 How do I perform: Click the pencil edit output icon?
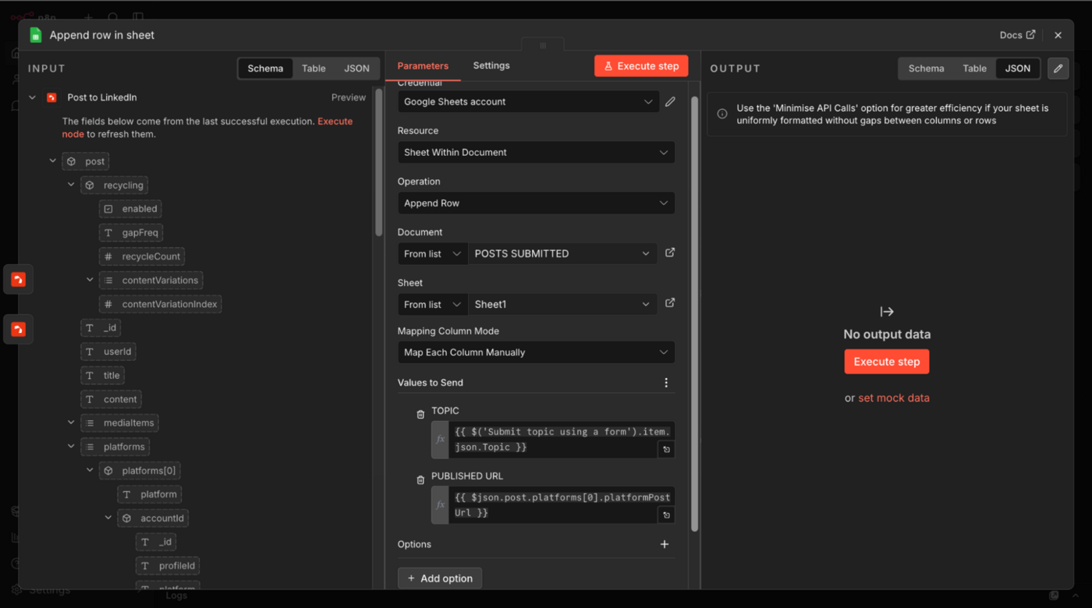(x=1058, y=69)
